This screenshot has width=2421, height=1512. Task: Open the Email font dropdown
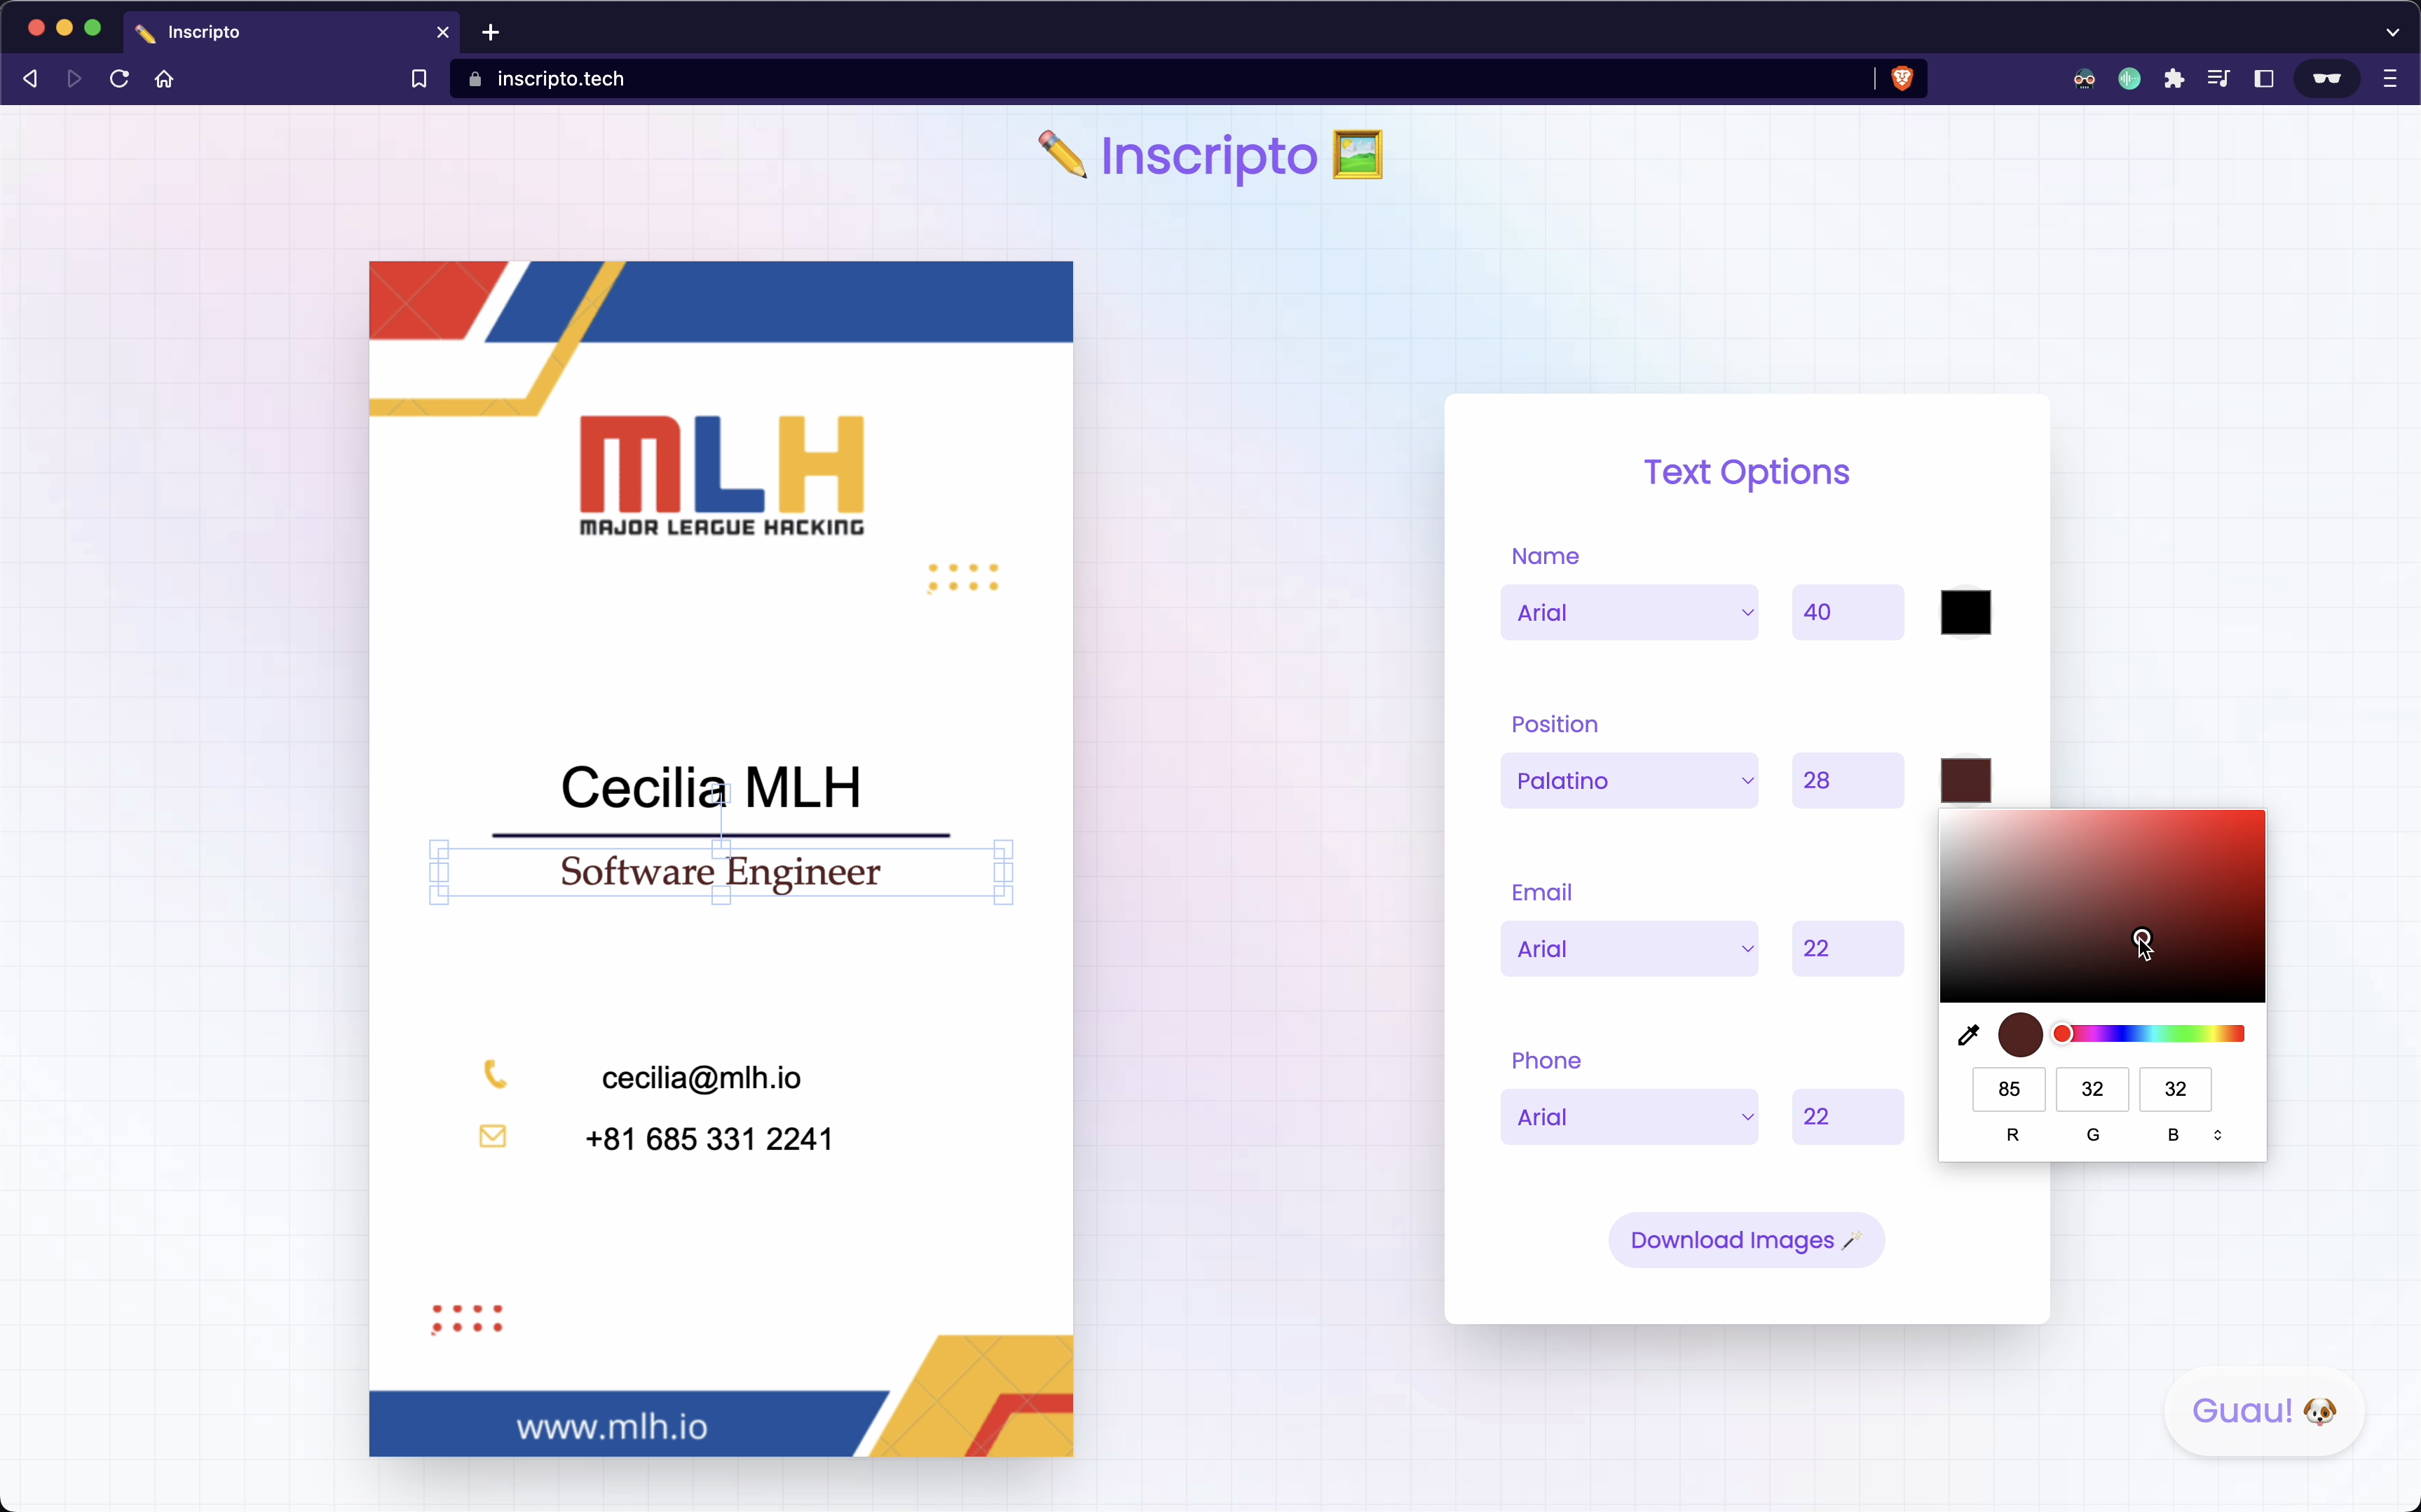[1629, 948]
